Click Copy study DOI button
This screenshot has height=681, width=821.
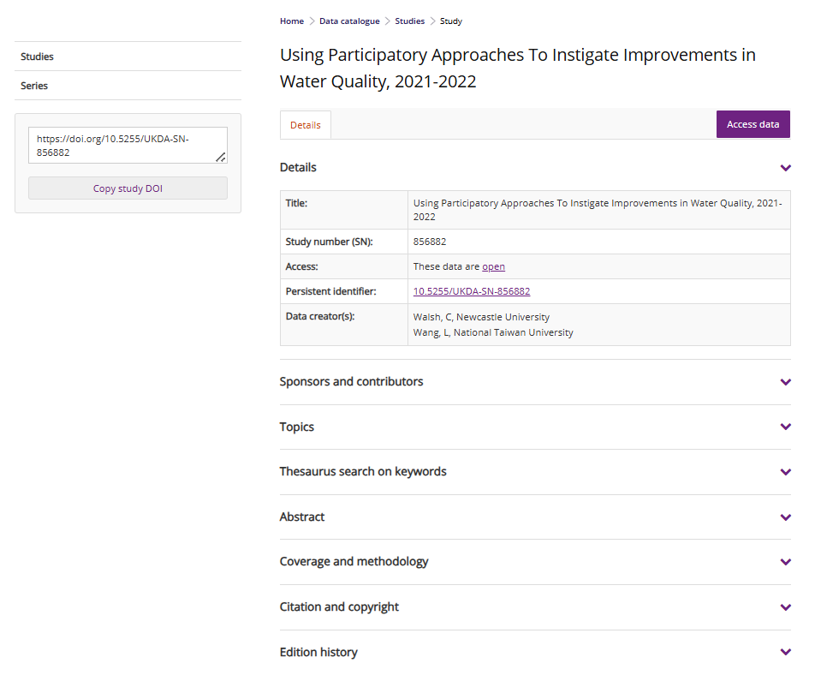(x=128, y=188)
